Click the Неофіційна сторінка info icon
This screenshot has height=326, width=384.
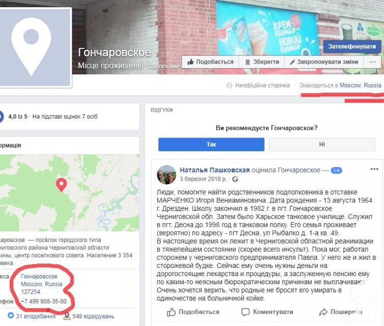coord(229,86)
